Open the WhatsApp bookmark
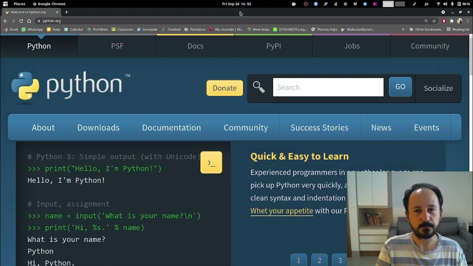Viewport: 473px width, 266px height. tap(32, 30)
